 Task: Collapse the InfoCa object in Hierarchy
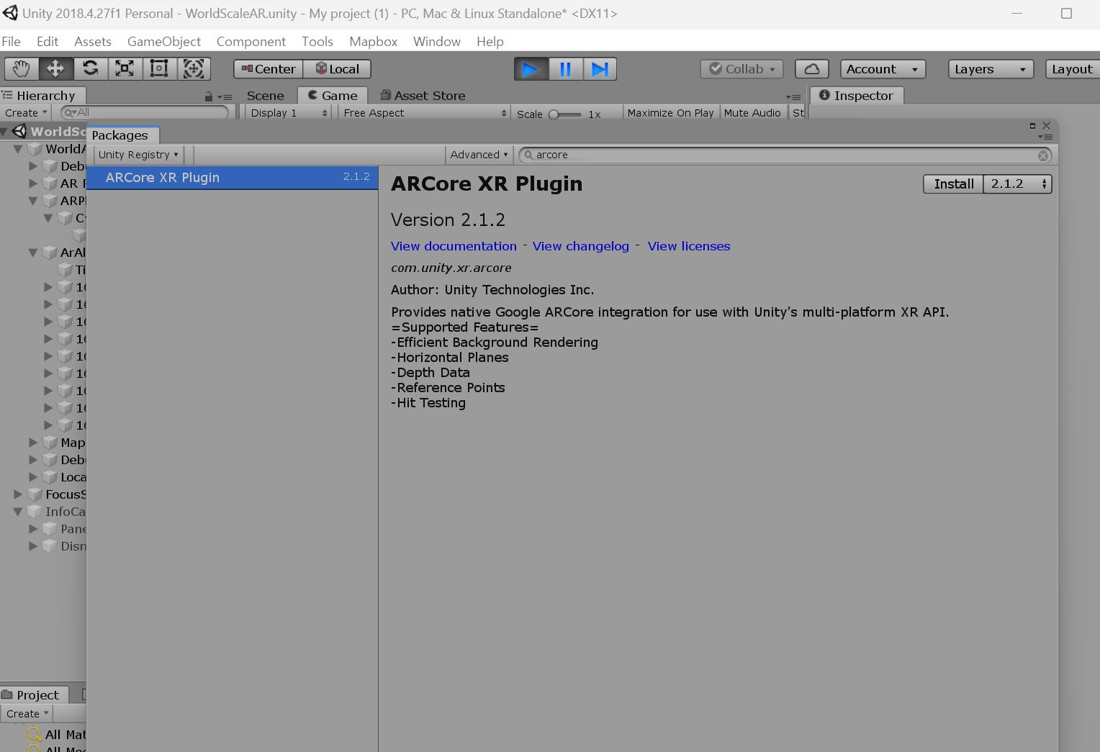click(18, 512)
